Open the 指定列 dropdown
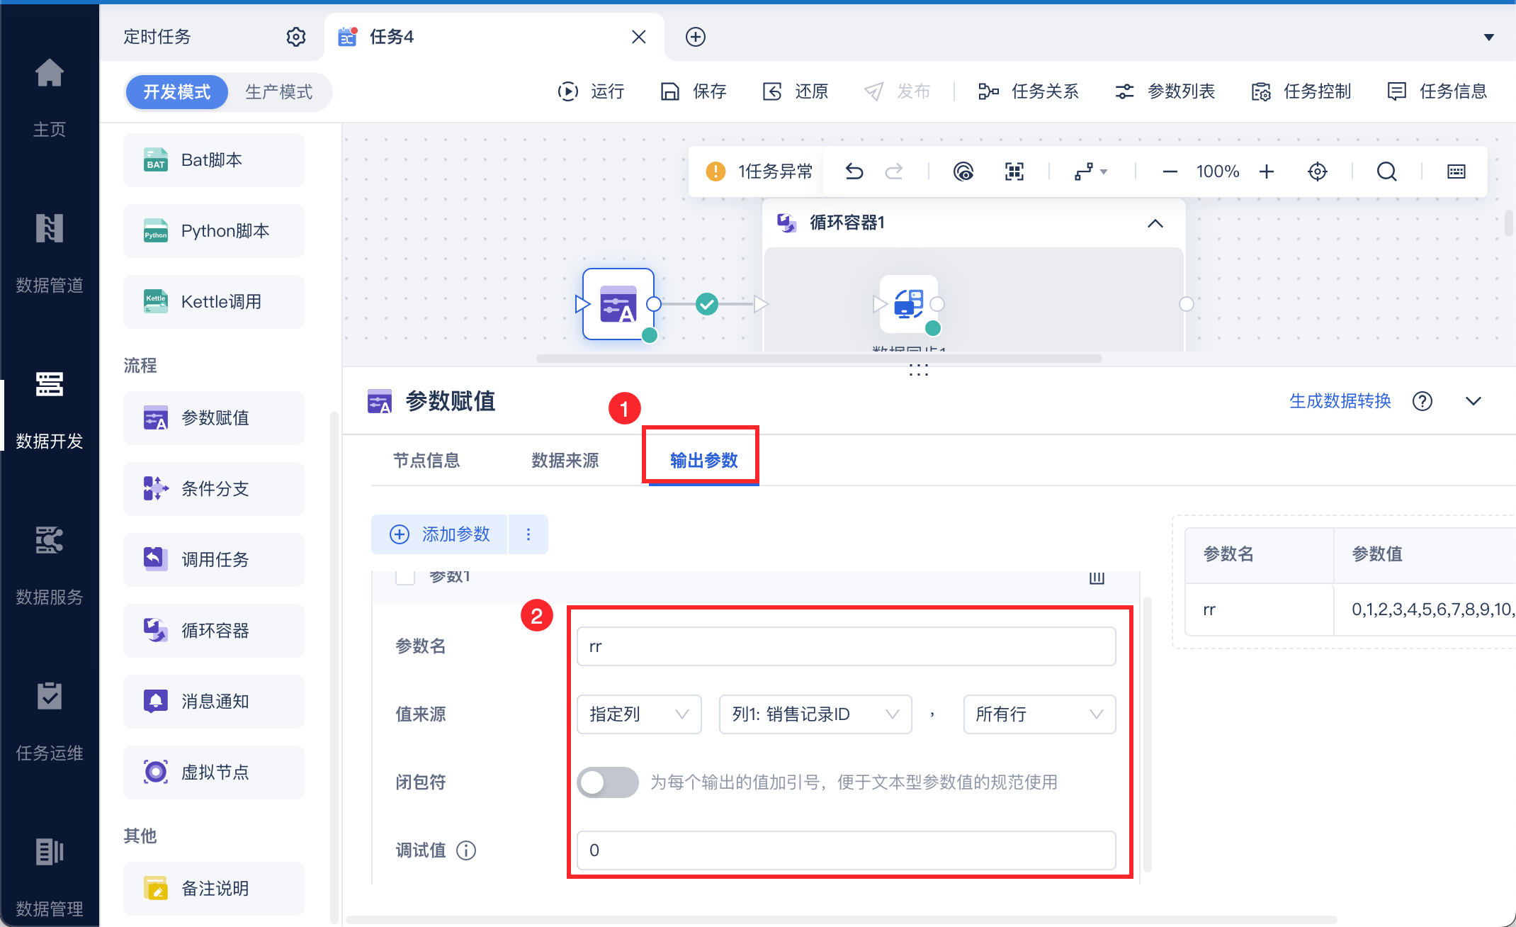 pyautogui.click(x=639, y=714)
